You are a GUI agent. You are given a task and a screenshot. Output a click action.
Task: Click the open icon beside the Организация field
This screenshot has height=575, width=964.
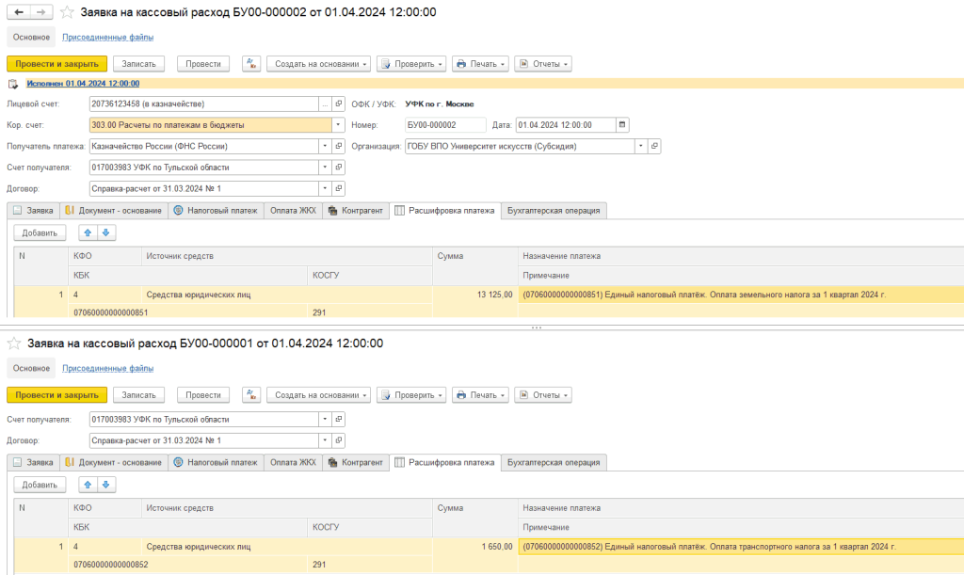click(655, 146)
